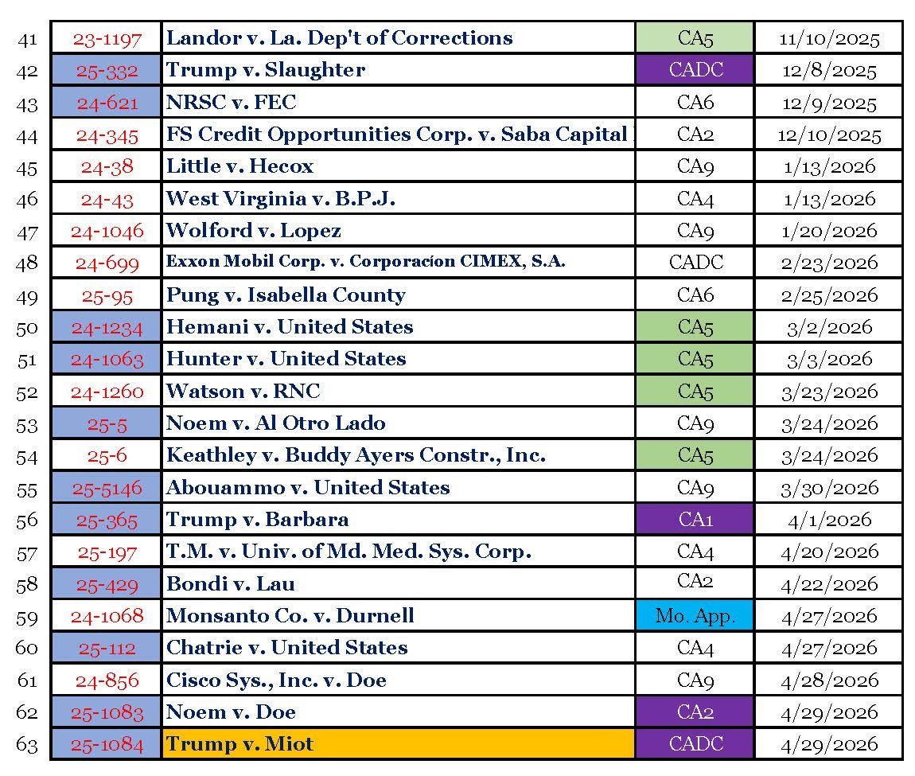Click the orange Trump v. Miot cell
915x776 pixels.
pos(399,744)
